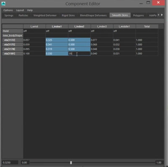This screenshot has width=168, height=167.
Task: Click Total 1.000 in vtx[1172] row
Action: tap(147, 40)
